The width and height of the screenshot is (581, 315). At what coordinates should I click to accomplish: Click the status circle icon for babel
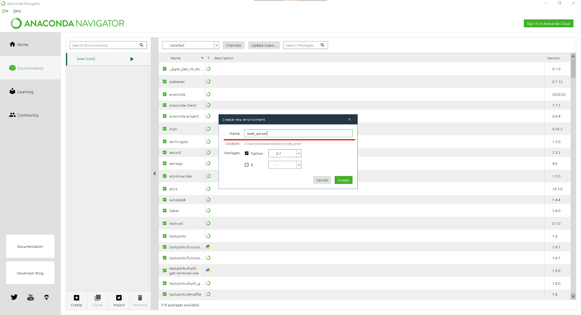pos(208,210)
